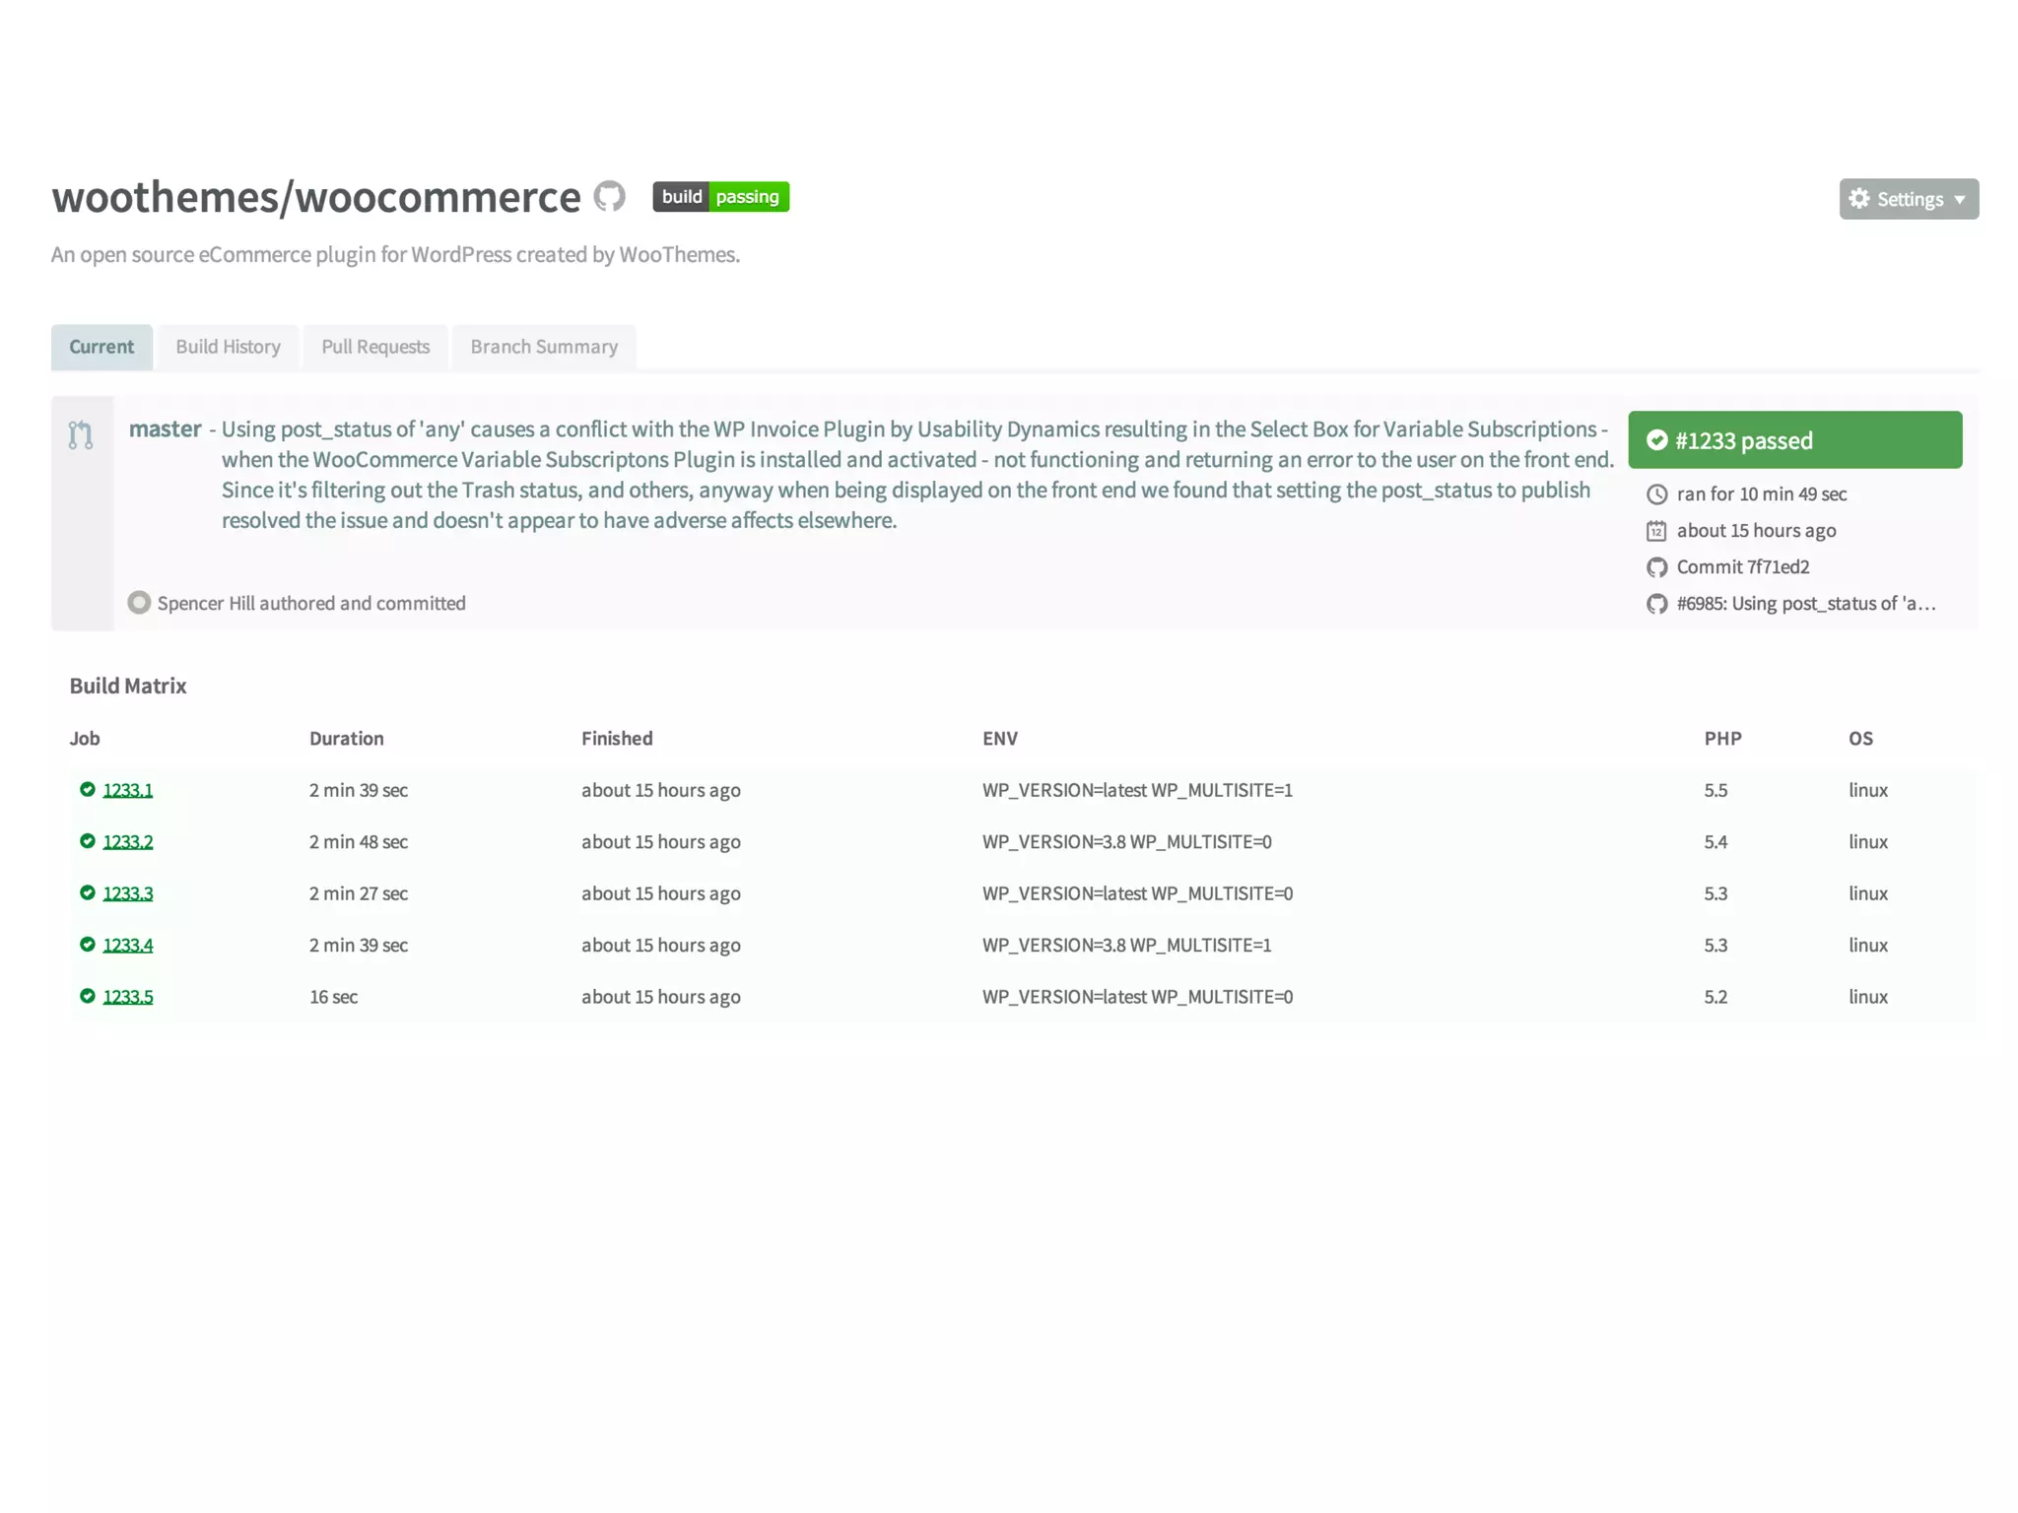This screenshot has width=2018, height=1513.
Task: Switch to the Build History tab
Action: click(228, 347)
